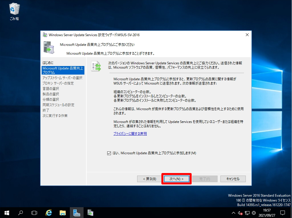Image resolution: width=292 pixels, height=218 pixels.
Task: Close the WSUS wizard window
Action: (x=247, y=35)
